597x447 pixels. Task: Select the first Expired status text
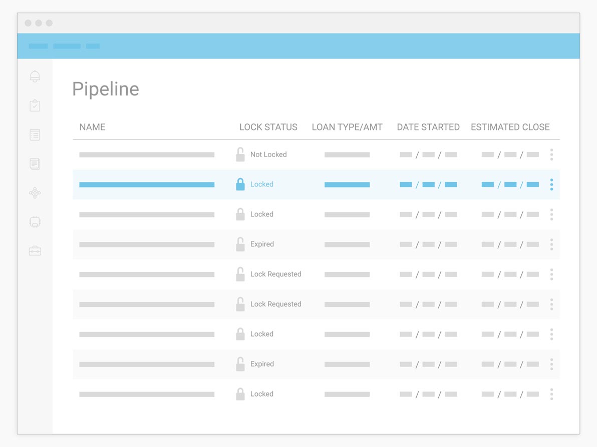(262, 244)
